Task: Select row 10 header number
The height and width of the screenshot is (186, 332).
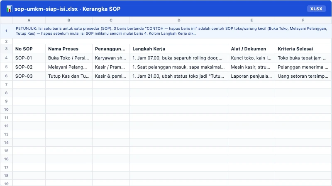Action: pyautogui.click(x=6, y=110)
